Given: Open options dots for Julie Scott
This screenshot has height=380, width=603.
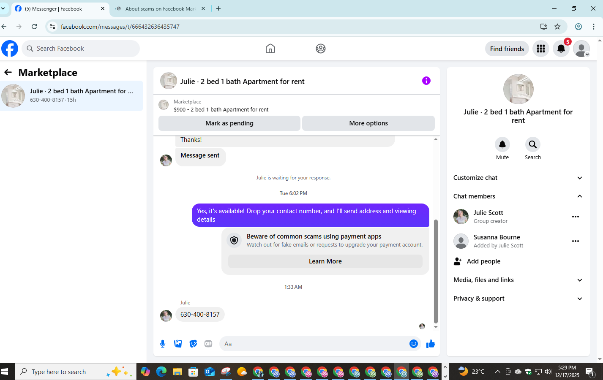Looking at the screenshot, I should 576,217.
